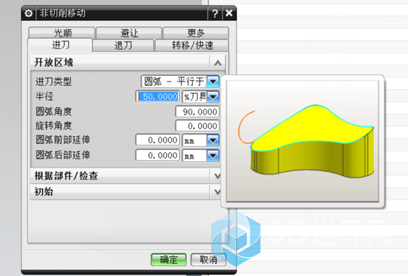This screenshot has width=408, height=276.
Task: Click the 半径 value field
Action: (x=158, y=96)
